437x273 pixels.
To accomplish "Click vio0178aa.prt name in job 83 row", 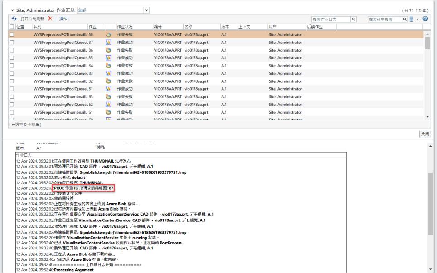I will coord(196,73).
